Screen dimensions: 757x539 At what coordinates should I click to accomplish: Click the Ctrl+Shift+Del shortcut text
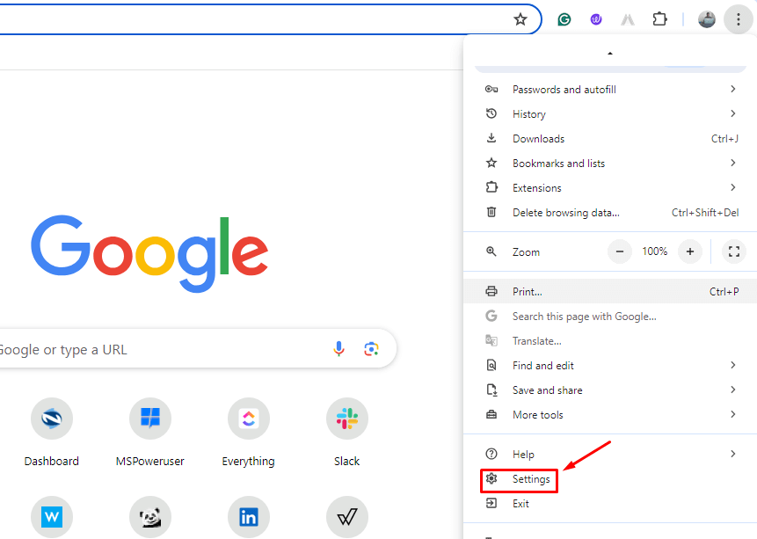tap(705, 213)
